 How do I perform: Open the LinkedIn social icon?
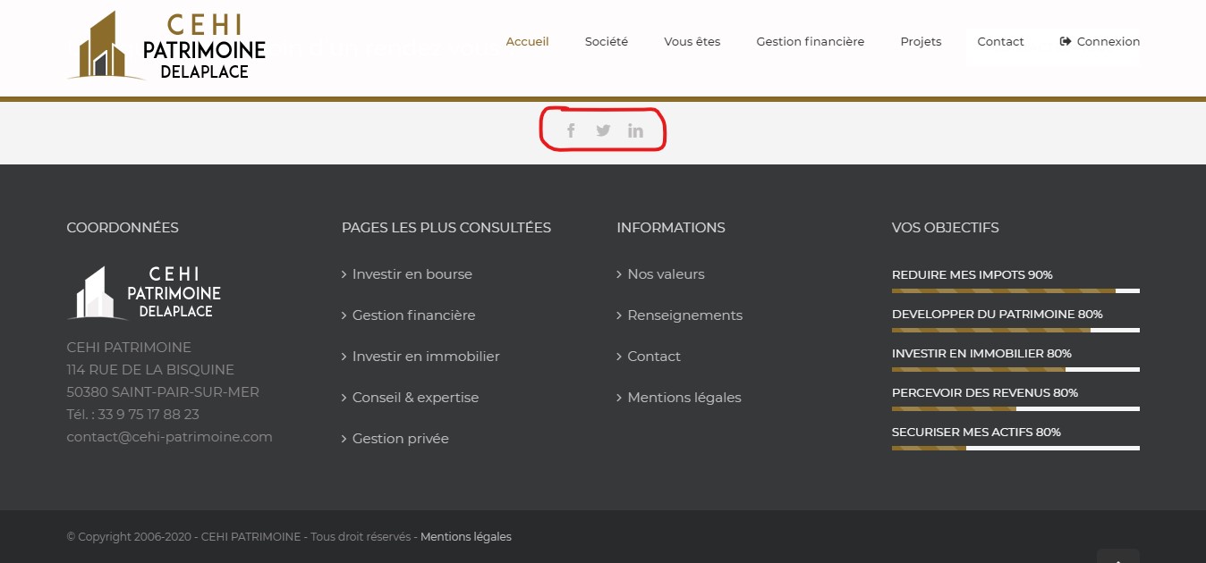(x=635, y=130)
